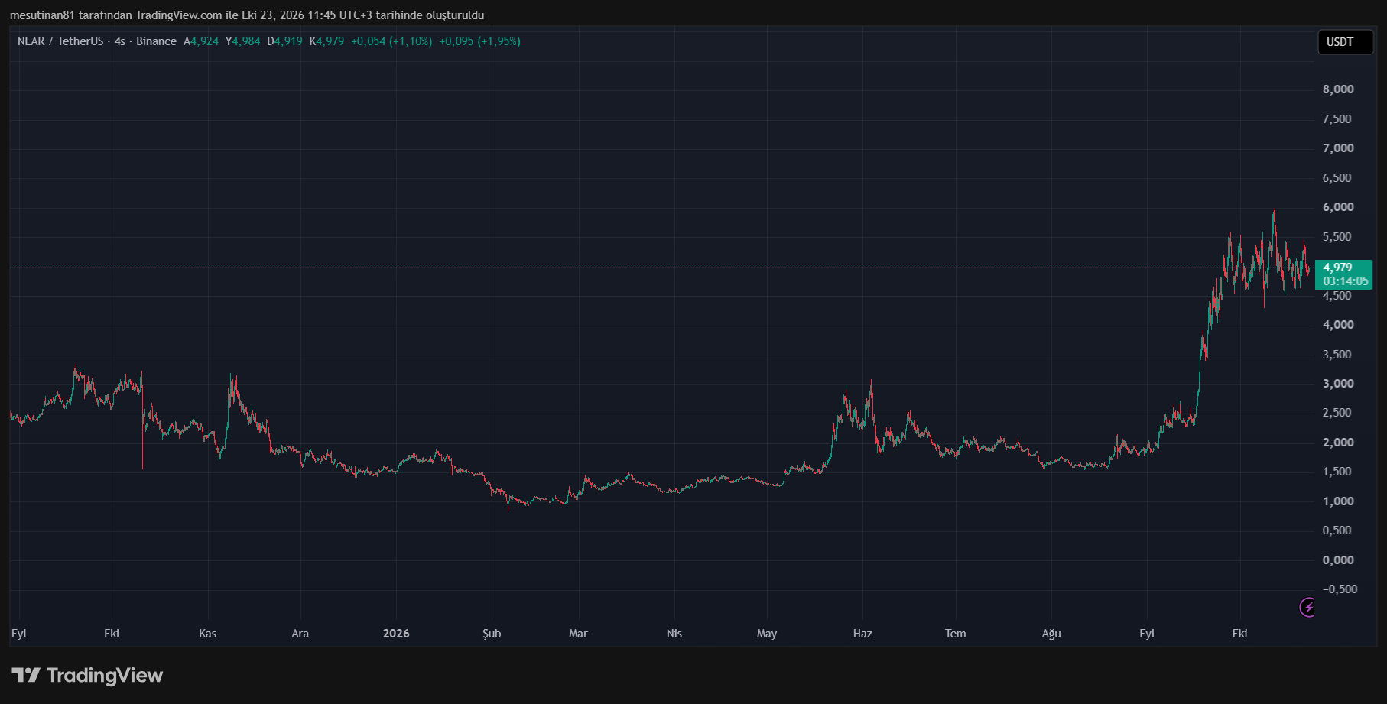Click the May month label on time axis
This screenshot has width=1387, height=704.
pos(767,634)
